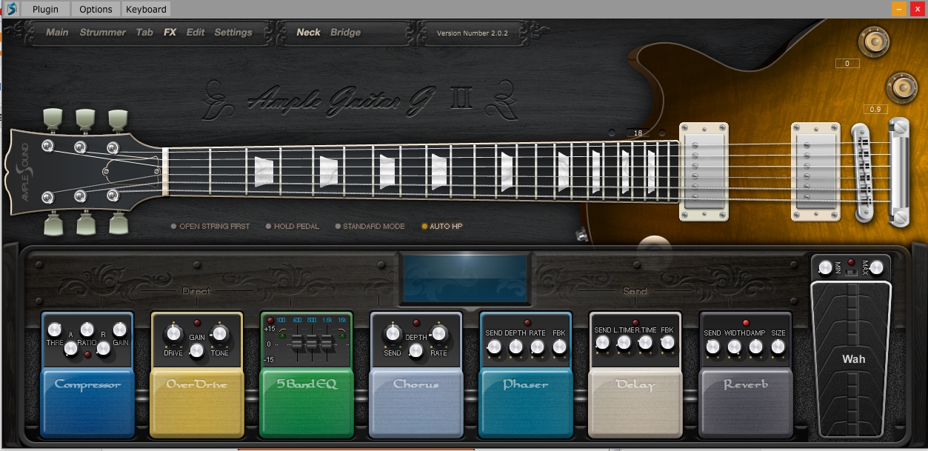Click the Compressor THRE knob
The width and height of the screenshot is (928, 451).
[x=55, y=330]
